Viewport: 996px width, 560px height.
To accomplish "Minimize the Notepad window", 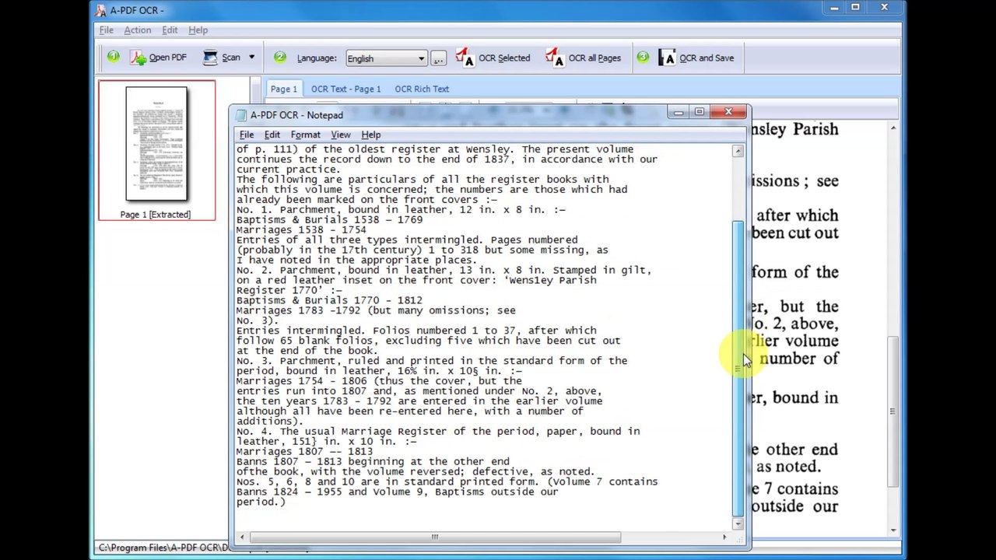I will pyautogui.click(x=679, y=113).
